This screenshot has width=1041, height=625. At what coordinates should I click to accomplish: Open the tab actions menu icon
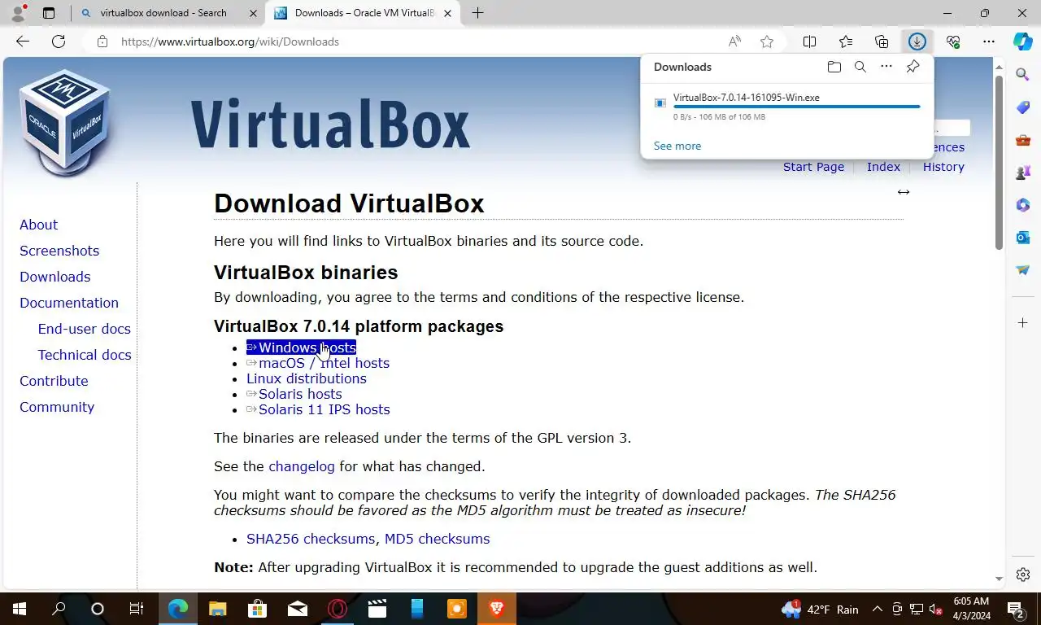tap(49, 13)
